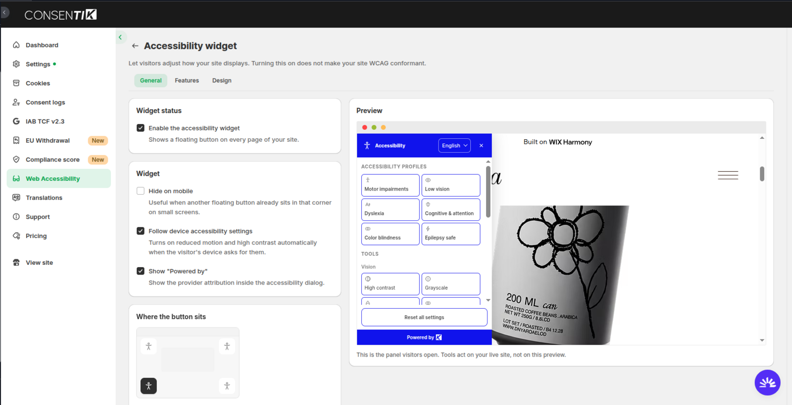
Task: Enable the High contrast tool
Action: [x=391, y=284]
